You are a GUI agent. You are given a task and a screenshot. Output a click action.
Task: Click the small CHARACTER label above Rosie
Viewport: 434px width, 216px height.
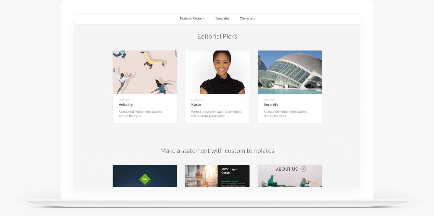197,100
